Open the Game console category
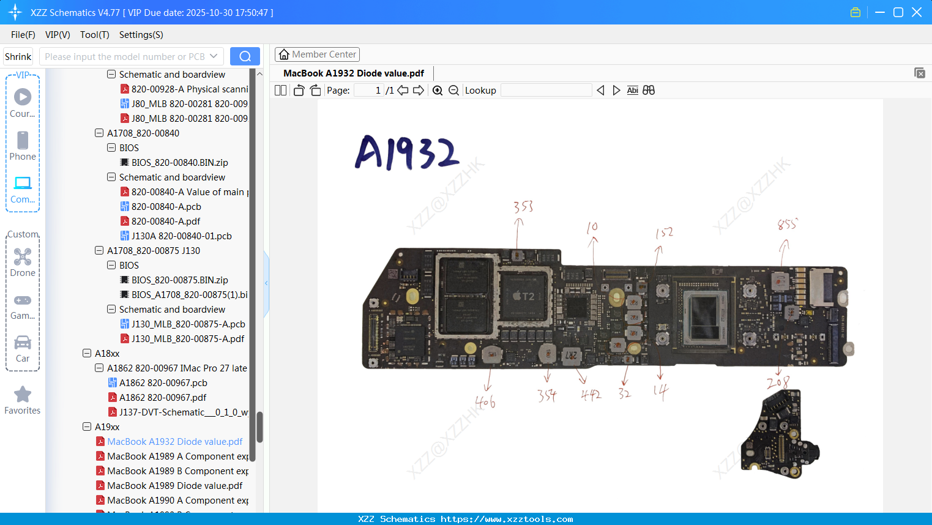Screen dimensions: 932x525 coord(23,306)
